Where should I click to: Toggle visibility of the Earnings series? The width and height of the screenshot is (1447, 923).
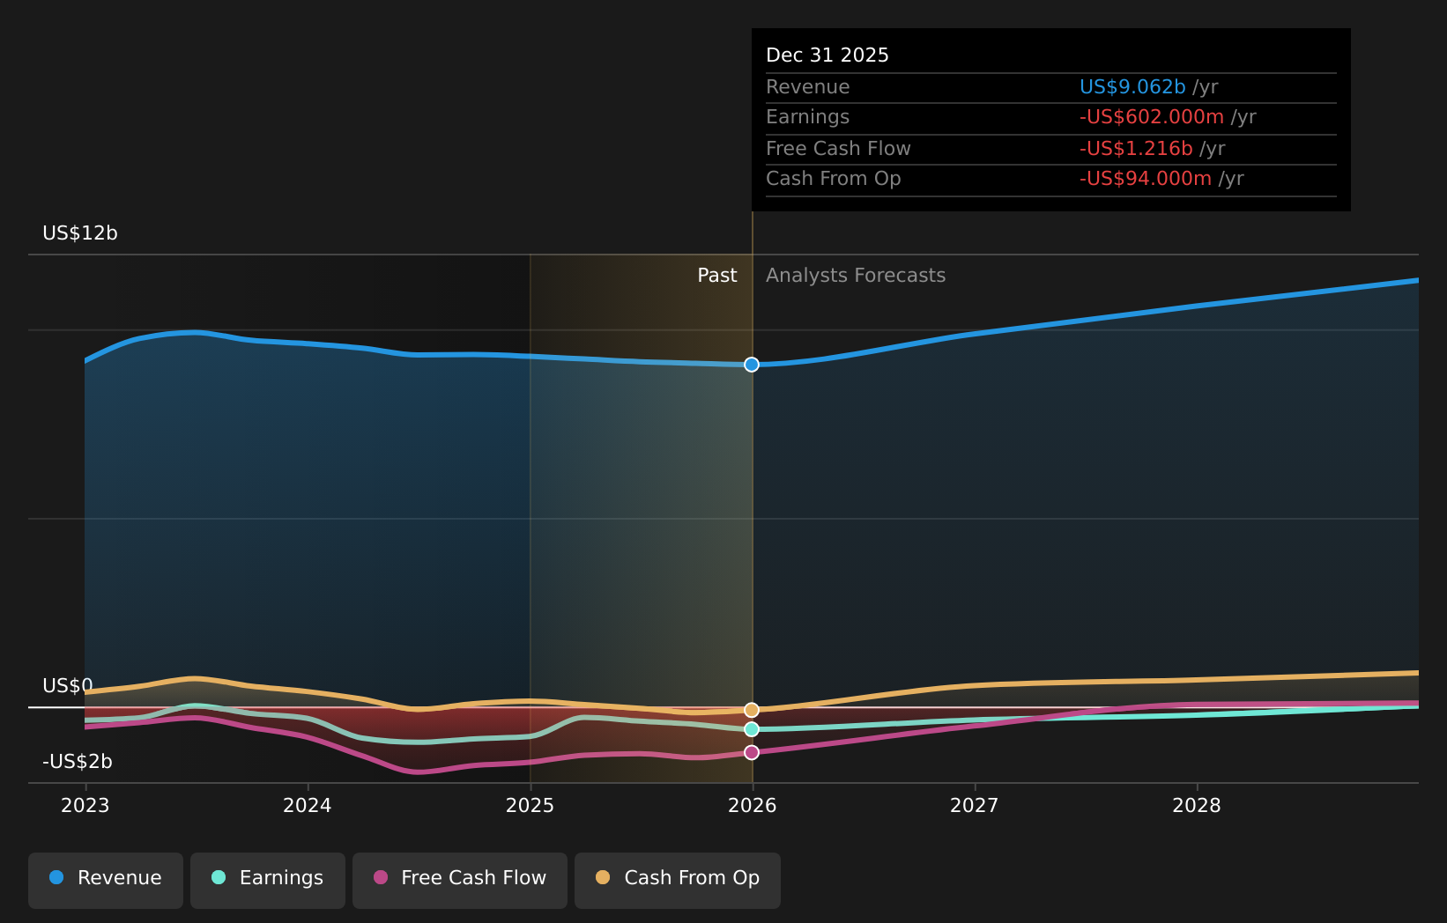click(267, 880)
